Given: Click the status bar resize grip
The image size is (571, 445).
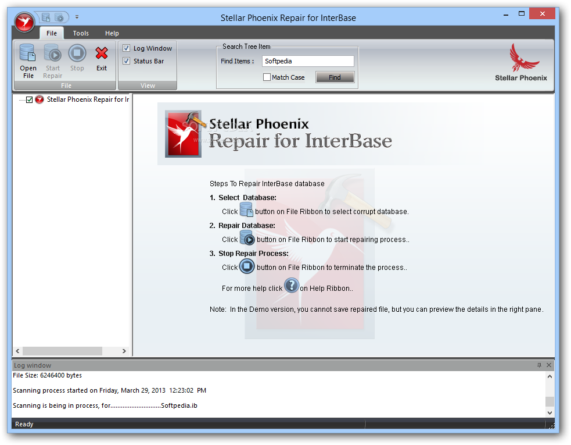Looking at the screenshot, I should (551, 425).
